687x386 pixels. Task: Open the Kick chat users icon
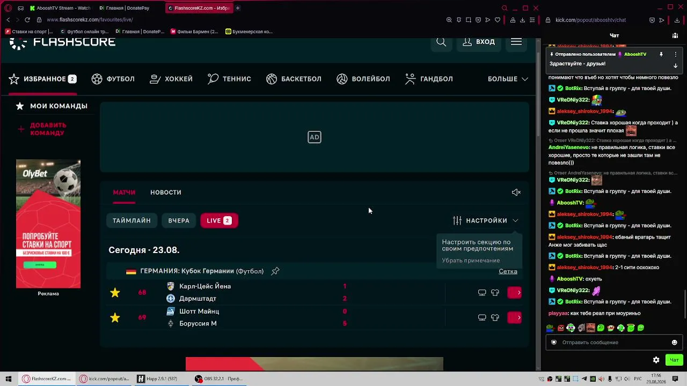(x=675, y=35)
